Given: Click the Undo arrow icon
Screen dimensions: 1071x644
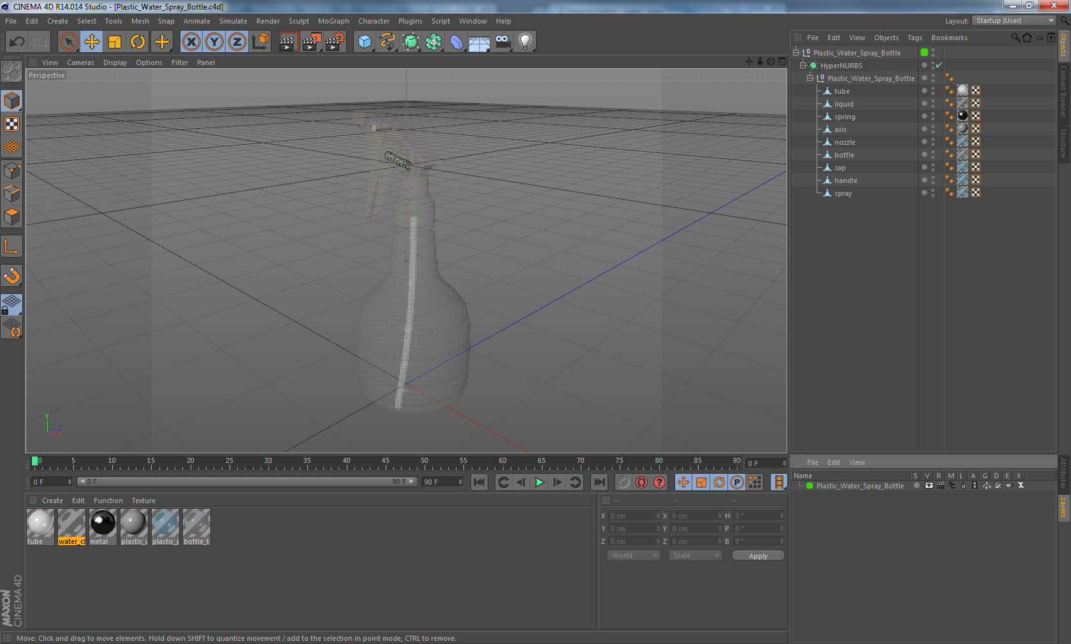Looking at the screenshot, I should pyautogui.click(x=17, y=42).
